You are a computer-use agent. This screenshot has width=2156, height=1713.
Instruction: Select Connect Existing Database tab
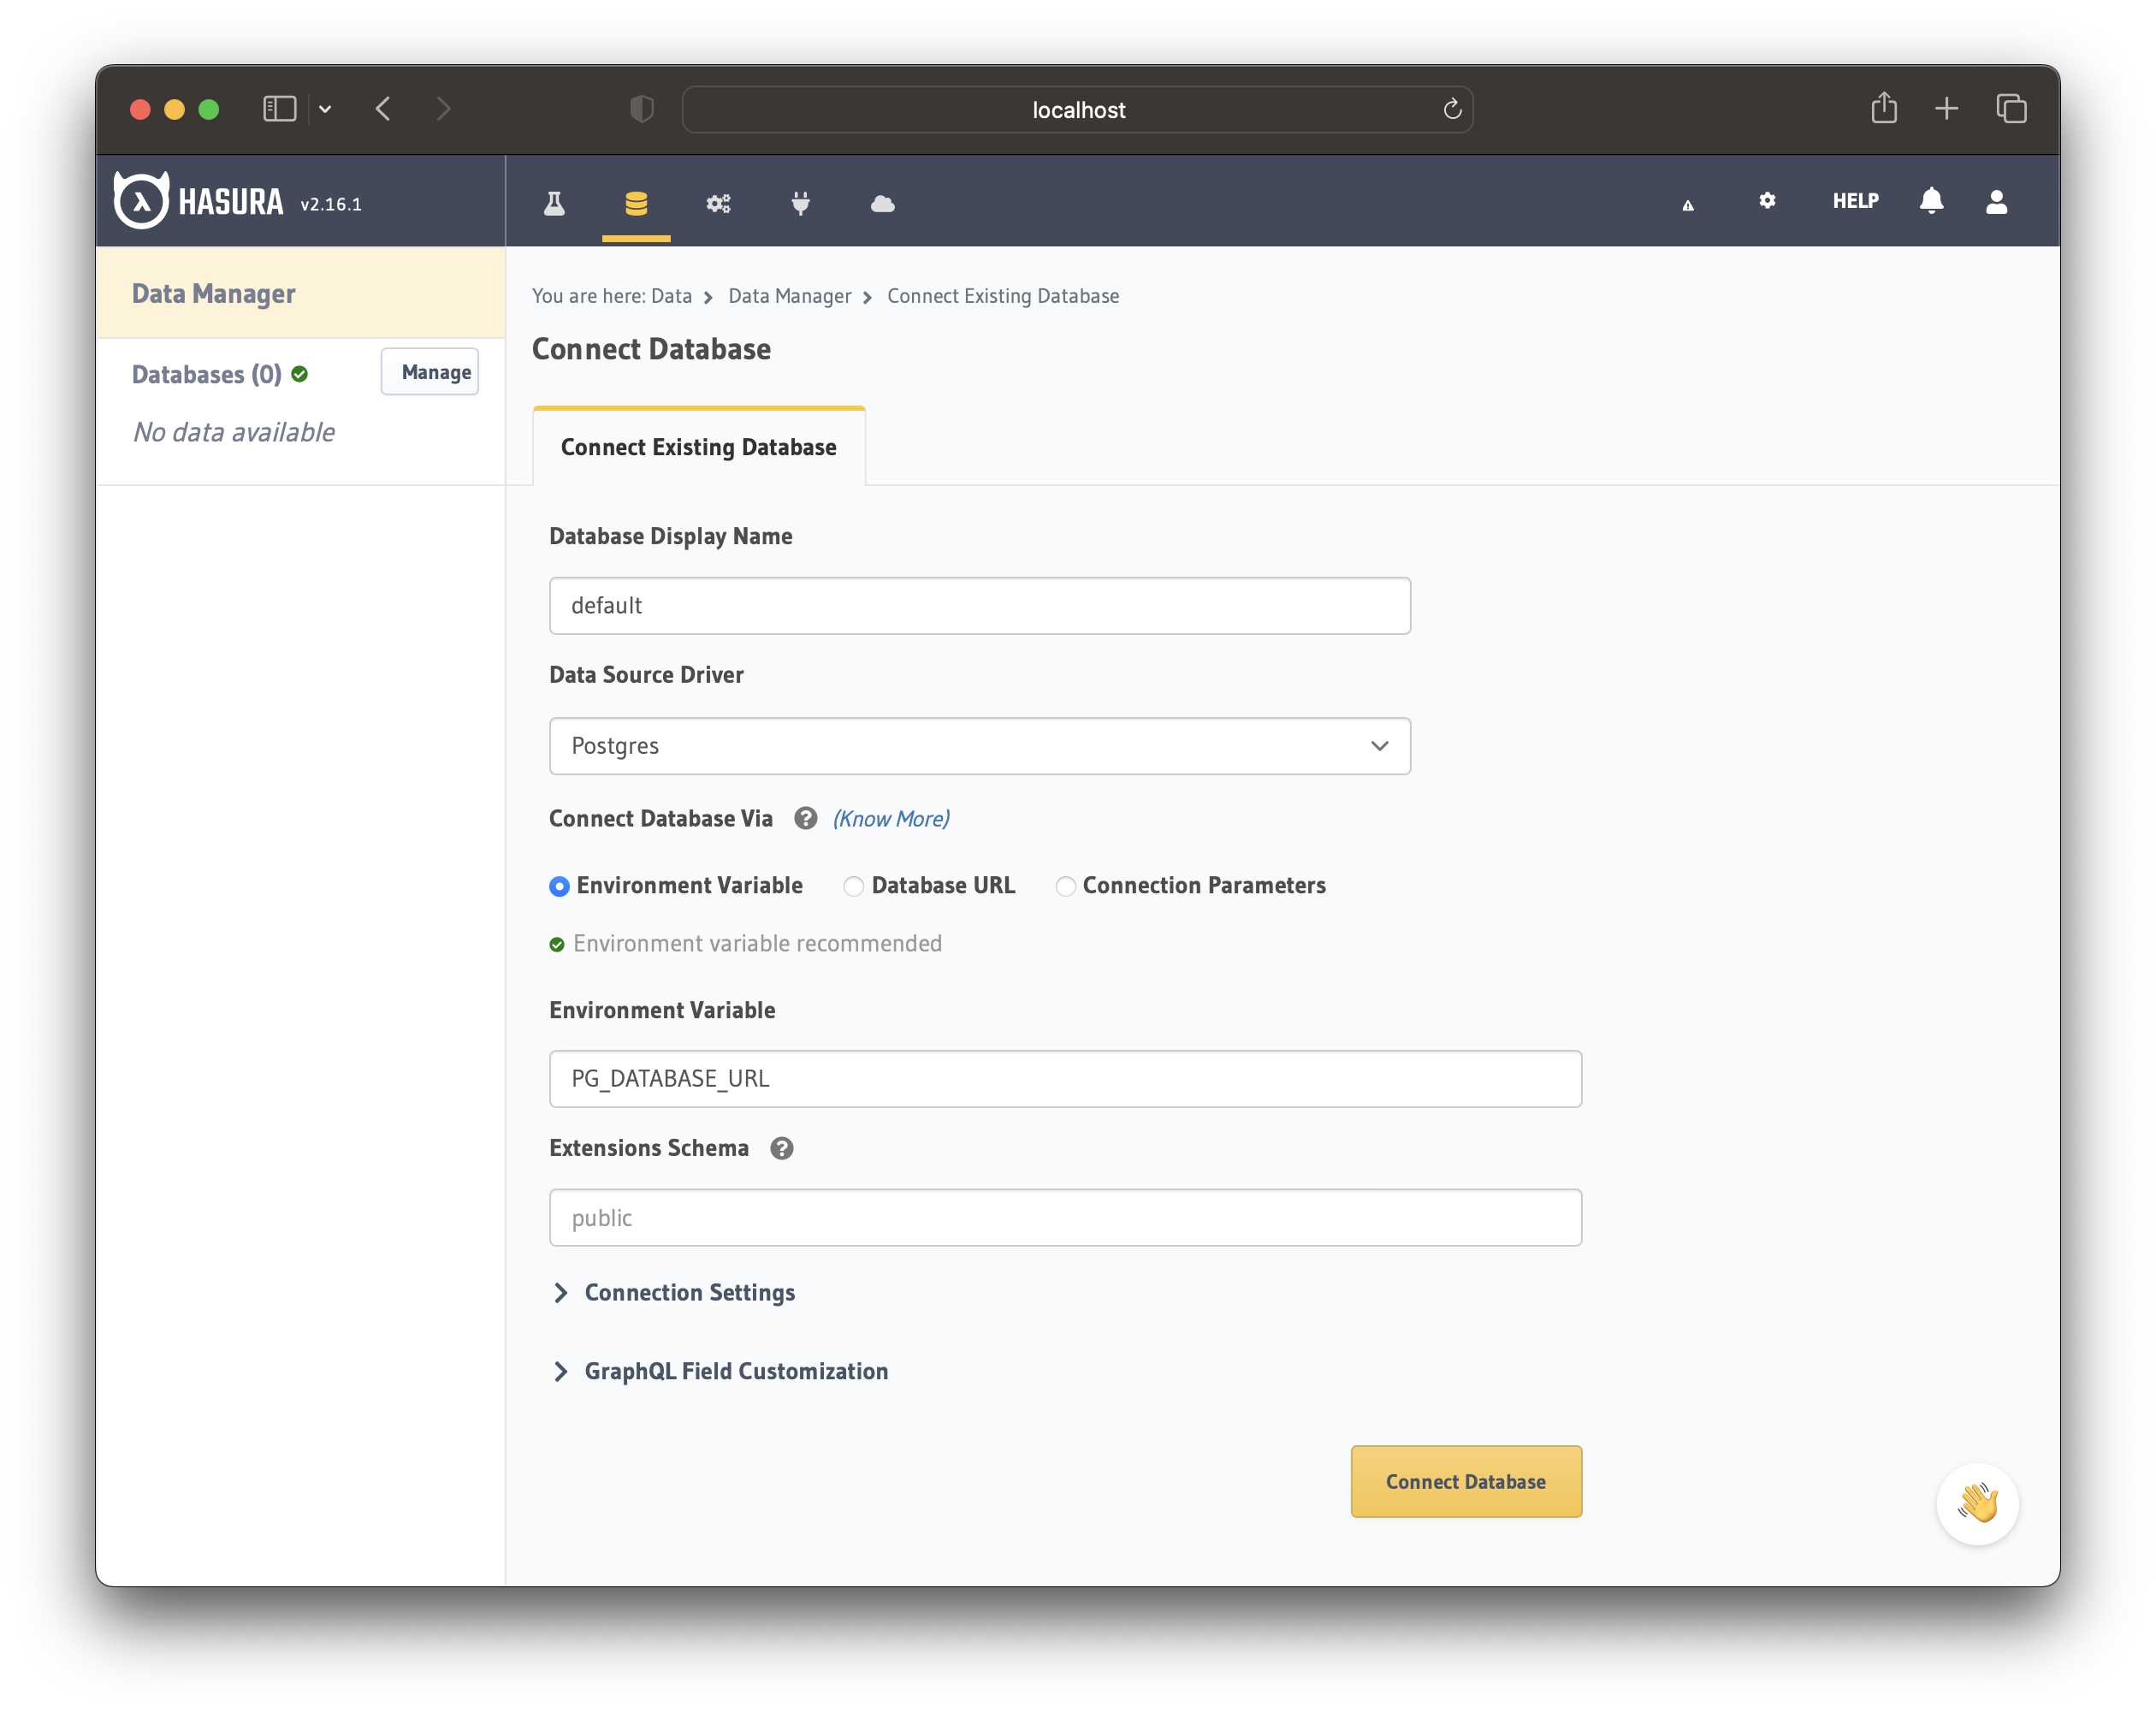click(698, 447)
